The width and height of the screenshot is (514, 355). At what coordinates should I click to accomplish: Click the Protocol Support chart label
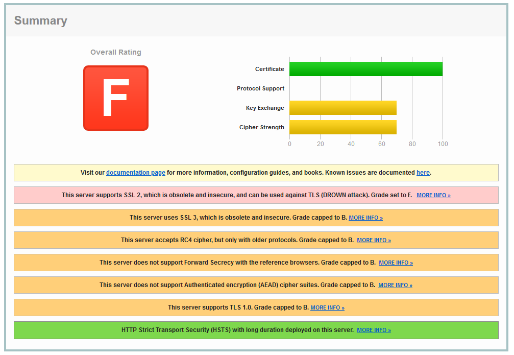[x=260, y=88]
